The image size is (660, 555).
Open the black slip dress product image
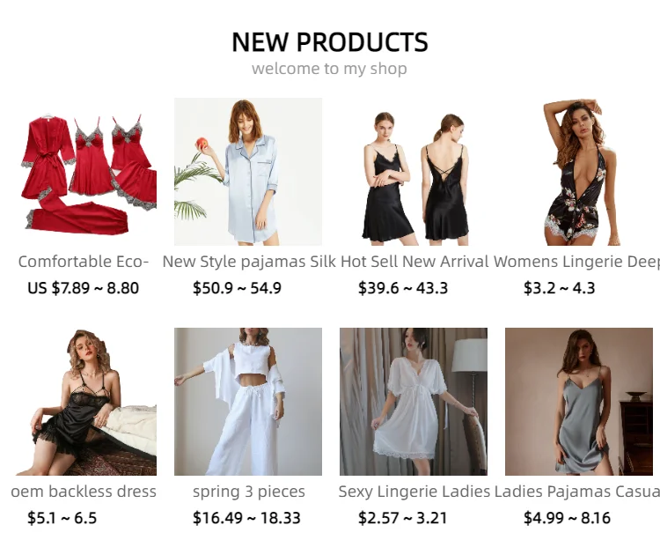414,172
